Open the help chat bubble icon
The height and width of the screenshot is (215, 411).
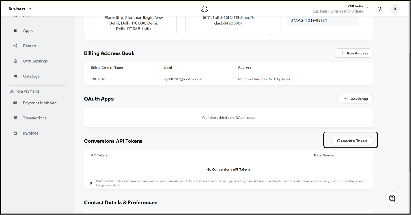click(x=392, y=198)
